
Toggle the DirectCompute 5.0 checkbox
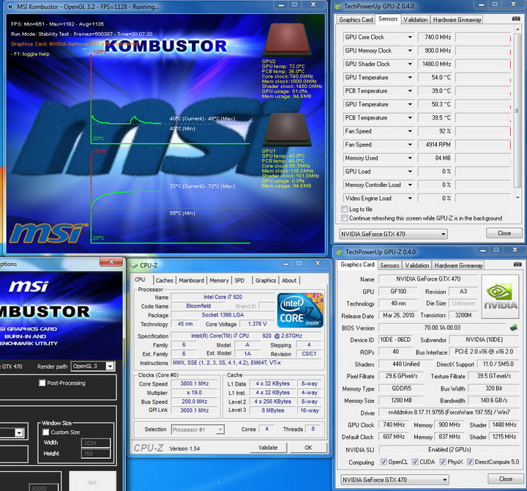pos(470,462)
